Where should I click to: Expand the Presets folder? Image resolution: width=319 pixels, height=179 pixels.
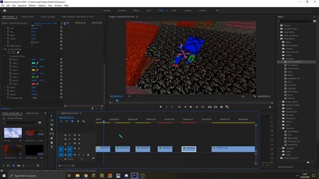click(279, 25)
